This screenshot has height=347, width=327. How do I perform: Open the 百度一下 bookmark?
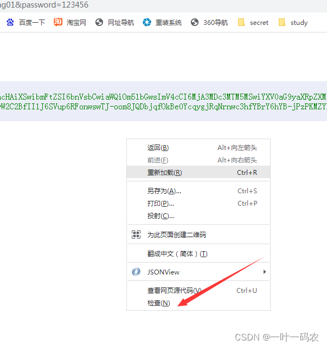pyautogui.click(x=32, y=23)
